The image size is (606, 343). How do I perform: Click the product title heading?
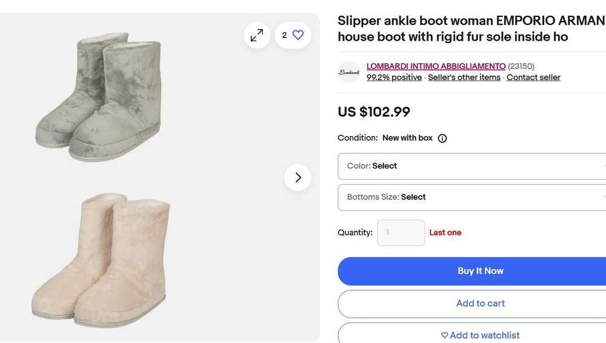(471, 29)
